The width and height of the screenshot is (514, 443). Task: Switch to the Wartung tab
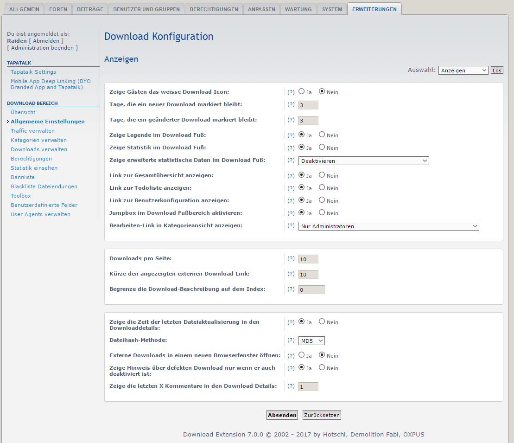(298, 9)
